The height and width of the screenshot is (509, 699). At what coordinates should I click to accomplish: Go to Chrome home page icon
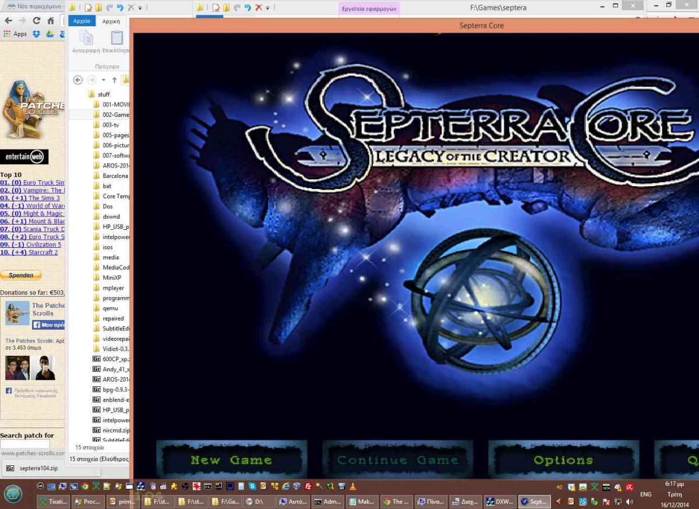[50, 20]
